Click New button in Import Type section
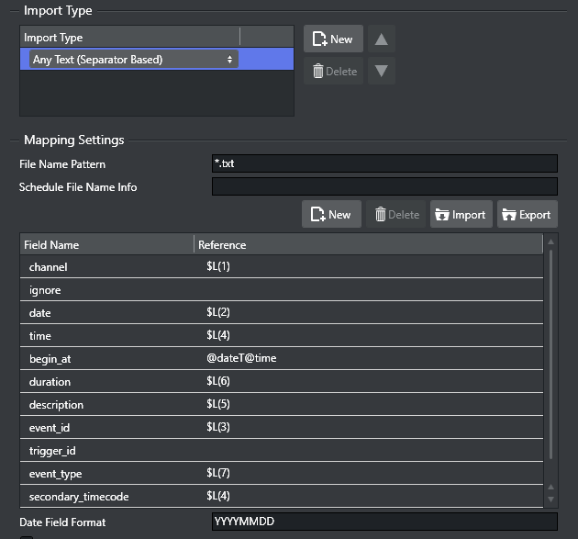Viewport: 578px width, 539px height. (x=333, y=39)
